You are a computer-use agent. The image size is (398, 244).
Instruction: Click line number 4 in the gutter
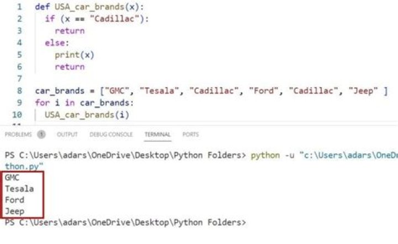pos(19,43)
